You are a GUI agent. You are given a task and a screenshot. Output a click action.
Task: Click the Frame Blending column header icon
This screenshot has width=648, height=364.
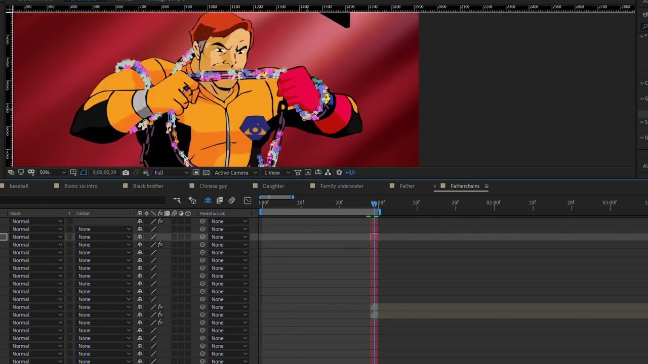coord(168,213)
